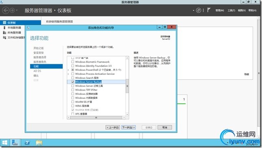This screenshot has width=262, height=148.
Task: Check XPS 查看器 feature
Action: pyautogui.click(x=72, y=114)
